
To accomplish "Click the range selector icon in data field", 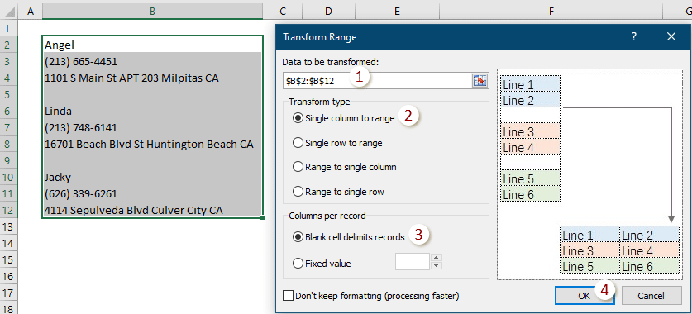I will (x=480, y=81).
